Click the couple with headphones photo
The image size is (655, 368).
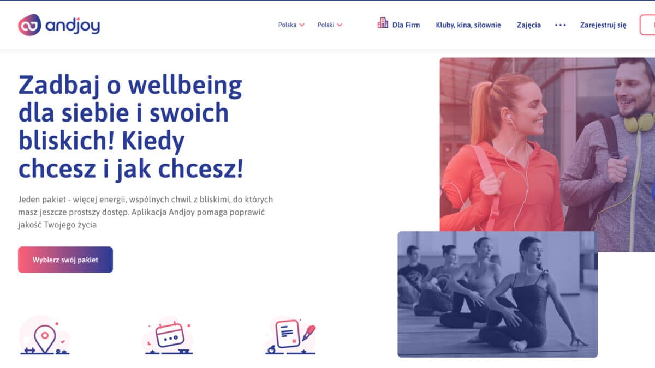[x=547, y=144]
